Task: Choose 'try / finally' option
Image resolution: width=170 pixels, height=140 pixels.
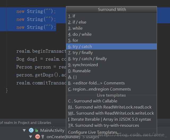Action: (111, 53)
